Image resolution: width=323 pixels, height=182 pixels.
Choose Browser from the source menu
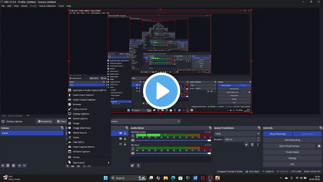coord(89,104)
